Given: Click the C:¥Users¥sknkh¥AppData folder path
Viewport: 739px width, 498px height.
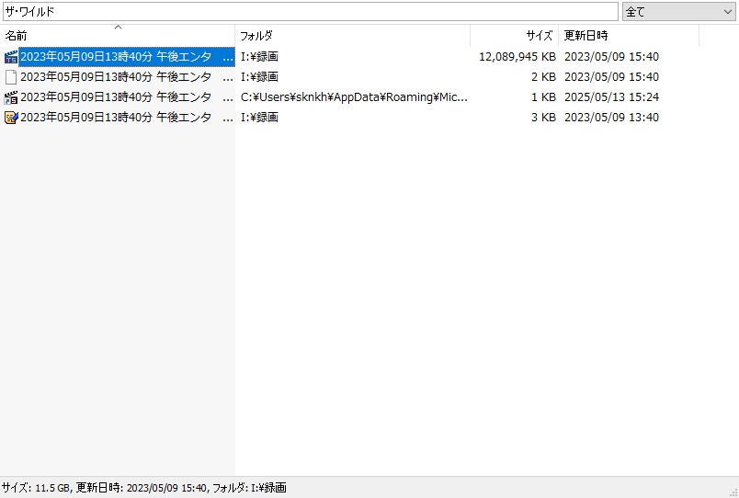Looking at the screenshot, I should click(354, 97).
